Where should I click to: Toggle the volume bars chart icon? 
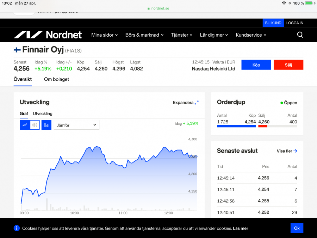click(x=46, y=125)
